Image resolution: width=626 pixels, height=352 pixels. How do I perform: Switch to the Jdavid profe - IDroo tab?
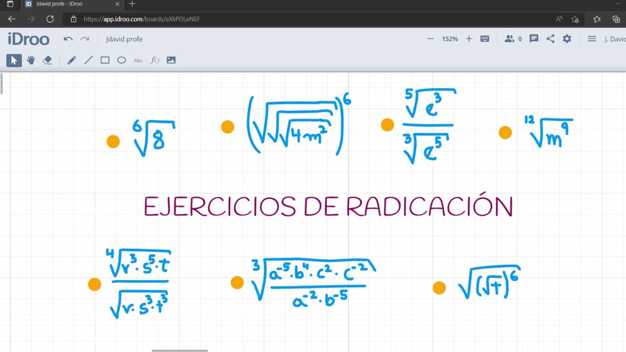[x=73, y=4]
